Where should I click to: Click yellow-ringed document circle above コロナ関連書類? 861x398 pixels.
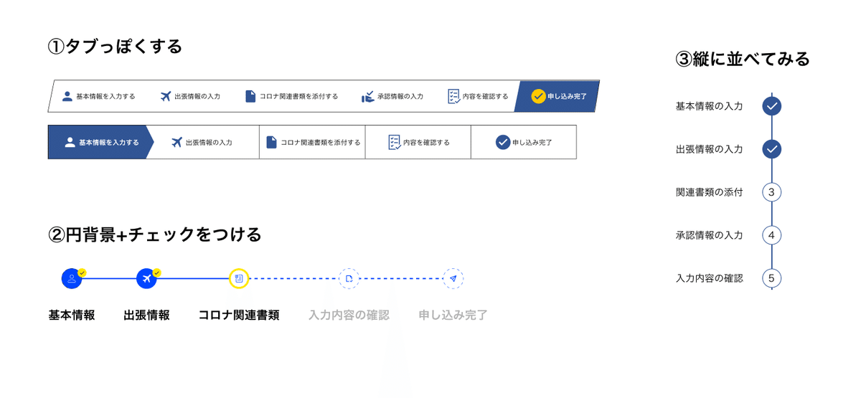[238, 278]
